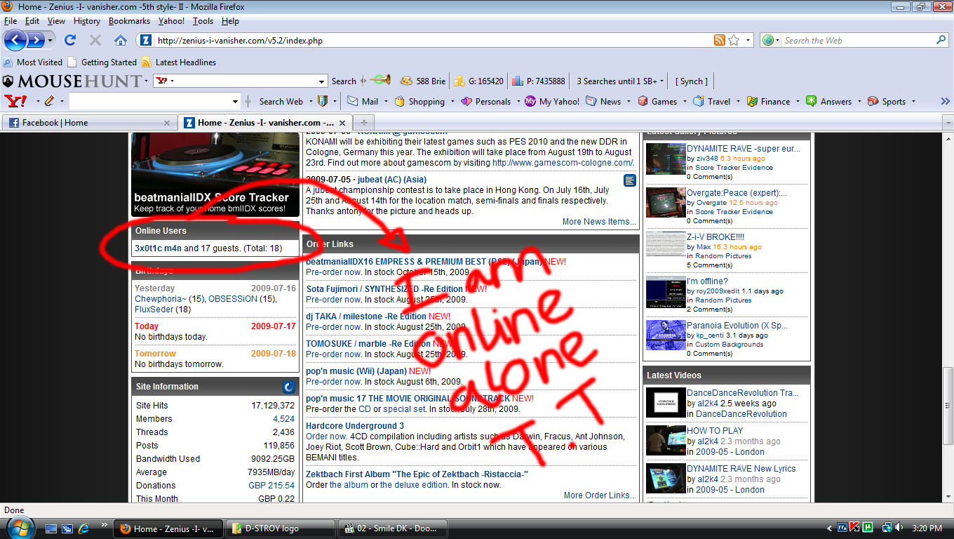Click the gamescom-cologne.com link
Image resolution: width=954 pixels, height=539 pixels.
[563, 163]
